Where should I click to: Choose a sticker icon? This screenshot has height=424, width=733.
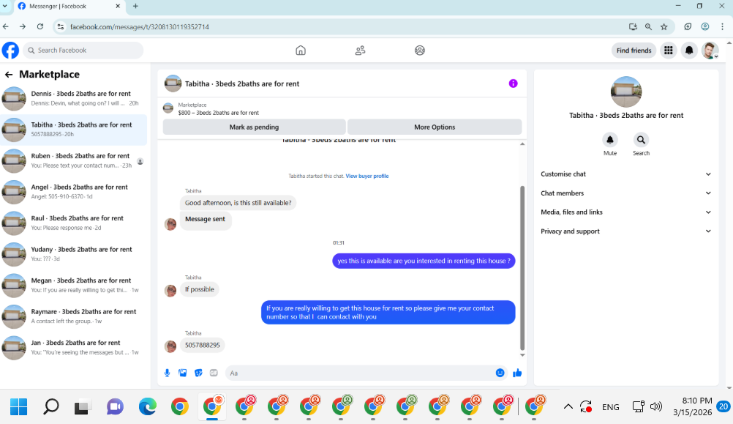[198, 373]
